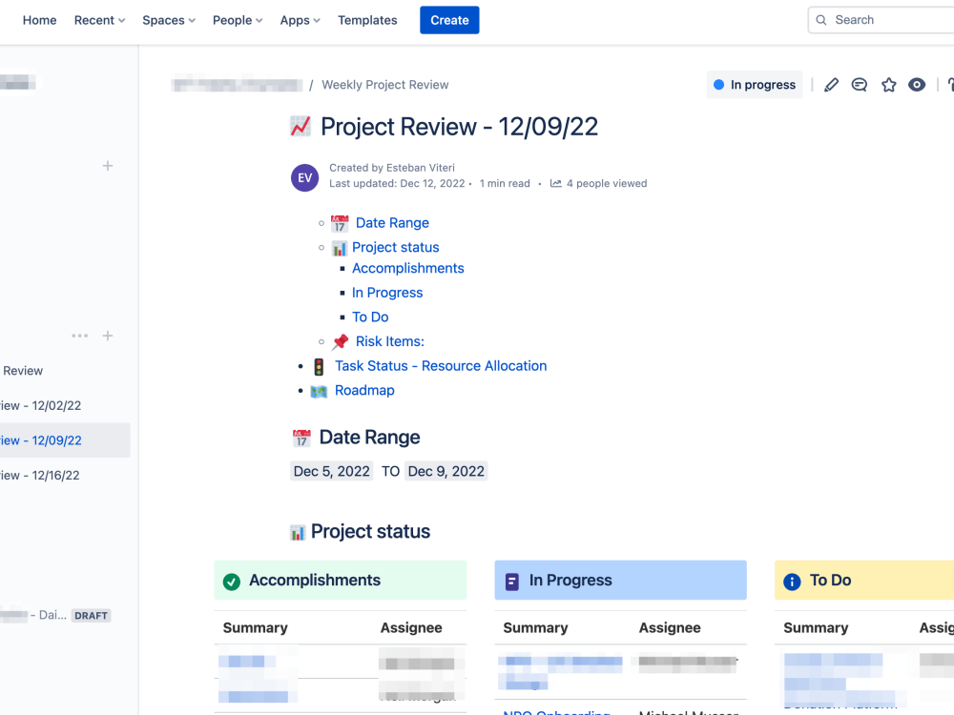Click To Do table Summary column header
Viewport: 954px width, 715px height.
[816, 627]
